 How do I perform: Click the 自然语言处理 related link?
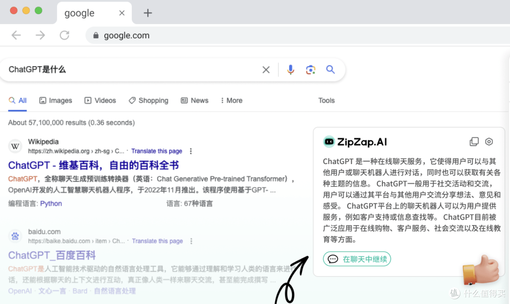[x=114, y=291]
